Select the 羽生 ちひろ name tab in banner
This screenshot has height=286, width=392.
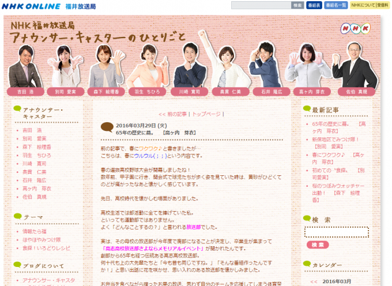pos(147,92)
